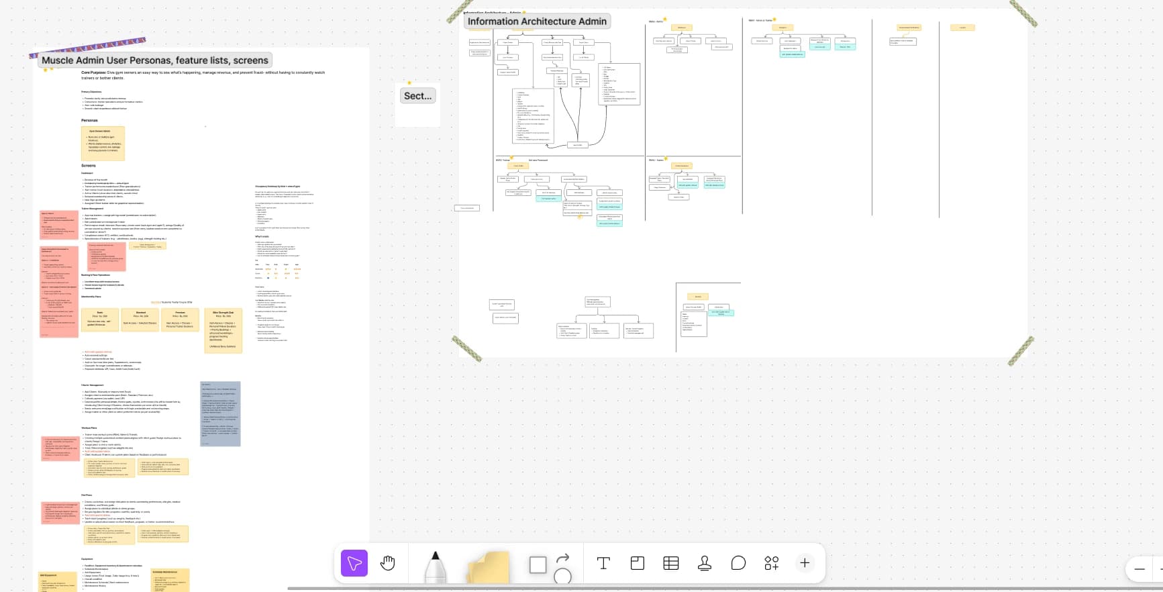
Task: Insert a table with the Table tool
Action: (x=671, y=563)
